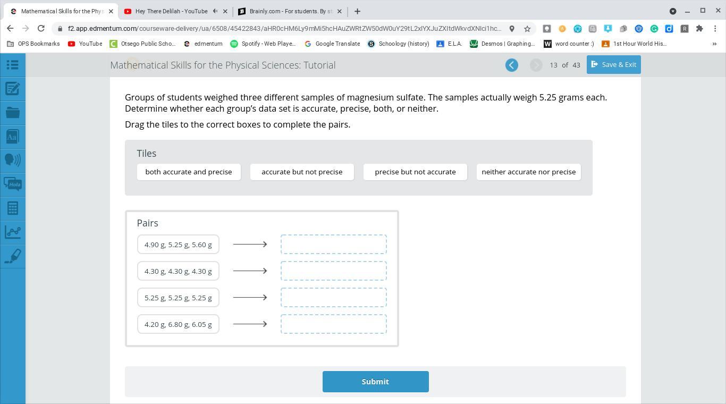Close the Hey There Delilah tab
This screenshot has height=404, width=726.
click(x=225, y=11)
